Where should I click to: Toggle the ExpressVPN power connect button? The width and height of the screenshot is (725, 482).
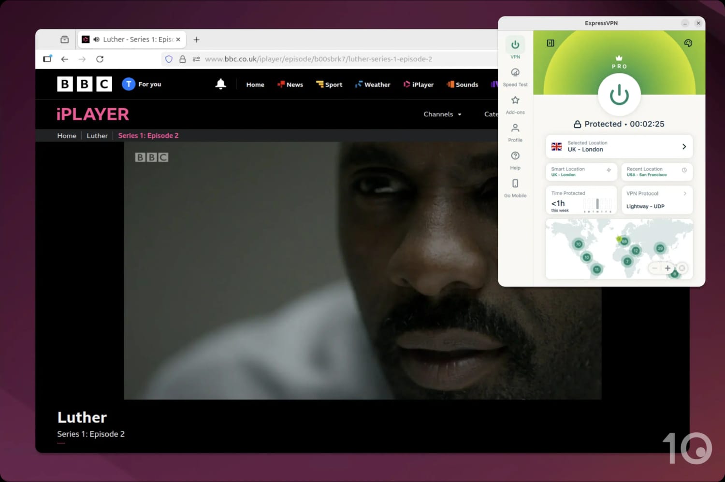619,95
